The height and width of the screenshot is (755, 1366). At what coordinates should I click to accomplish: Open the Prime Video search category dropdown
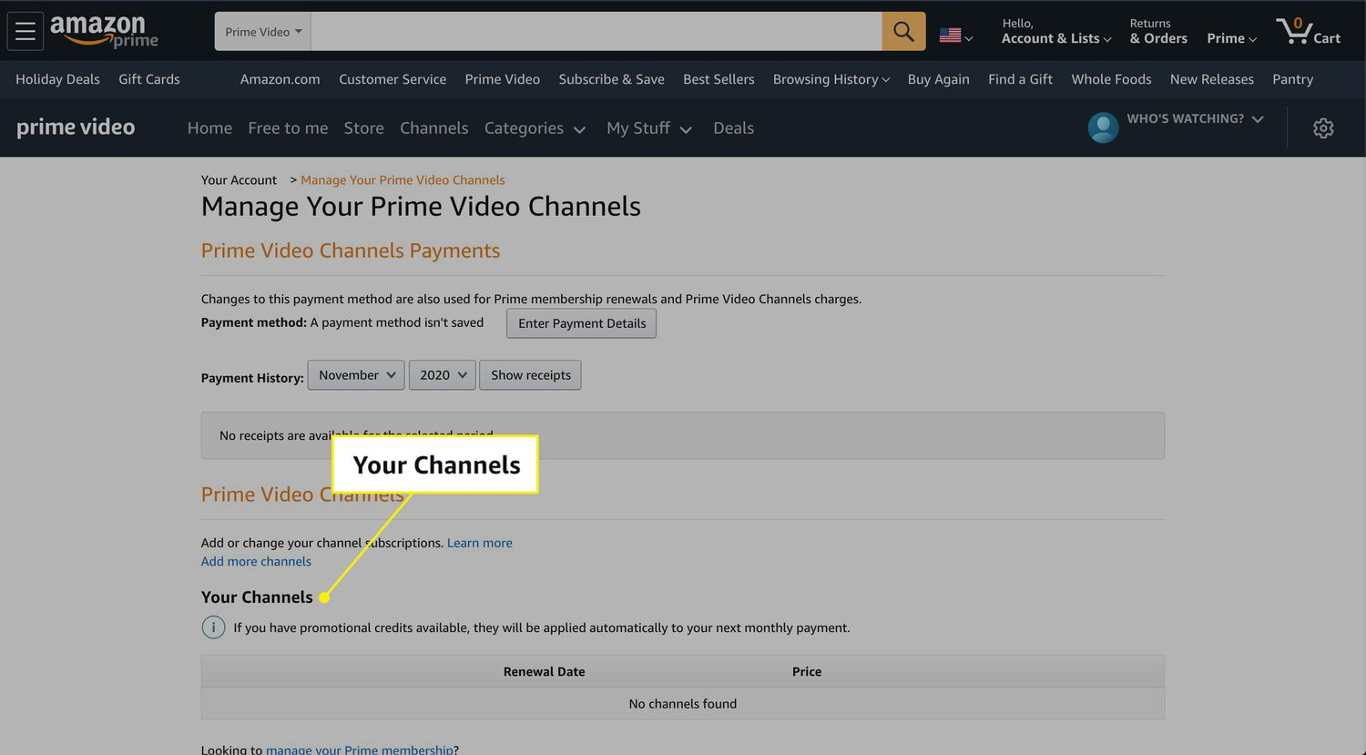point(263,32)
